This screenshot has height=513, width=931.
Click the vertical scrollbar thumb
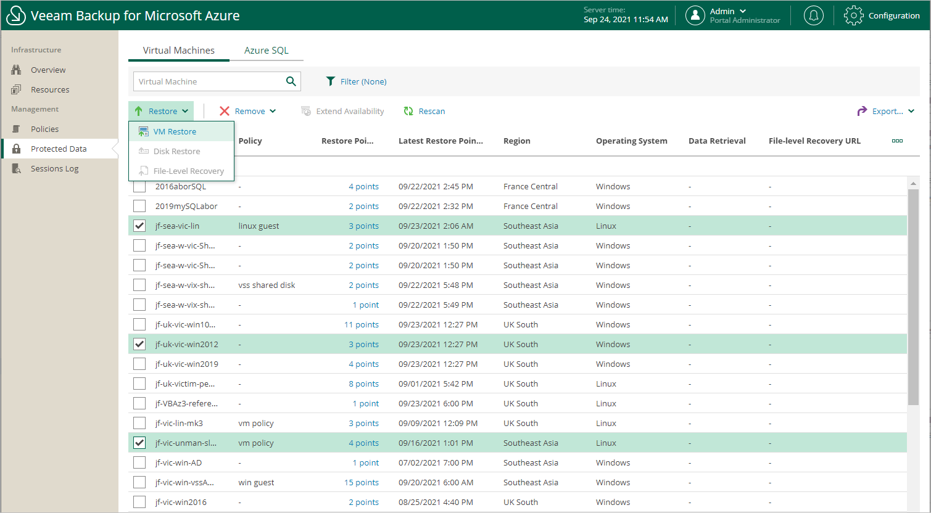point(914,297)
